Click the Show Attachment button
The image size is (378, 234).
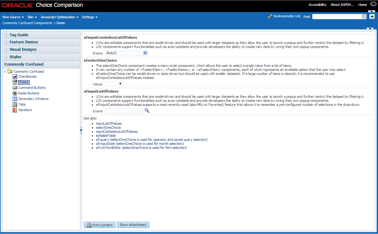tap(133, 225)
